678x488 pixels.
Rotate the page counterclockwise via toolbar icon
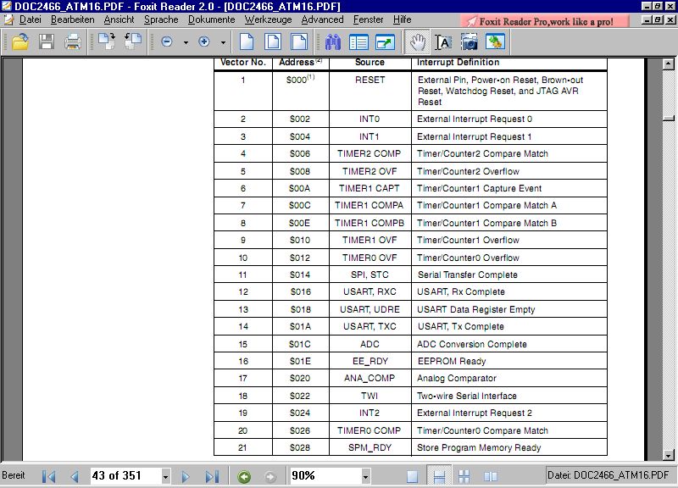[133, 42]
